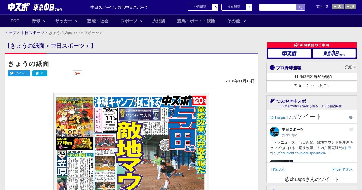Screen dimensions: 362x190
Task: Select 大相撲 in navigation bar
Action: tap(159, 21)
